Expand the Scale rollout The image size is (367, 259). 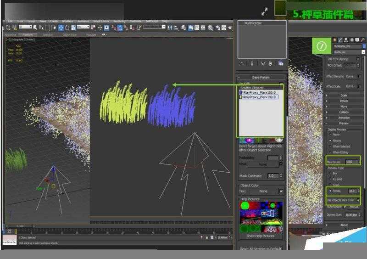[x=344, y=95]
